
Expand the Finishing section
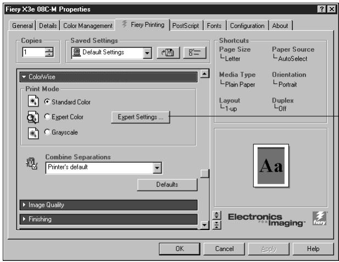(x=109, y=219)
